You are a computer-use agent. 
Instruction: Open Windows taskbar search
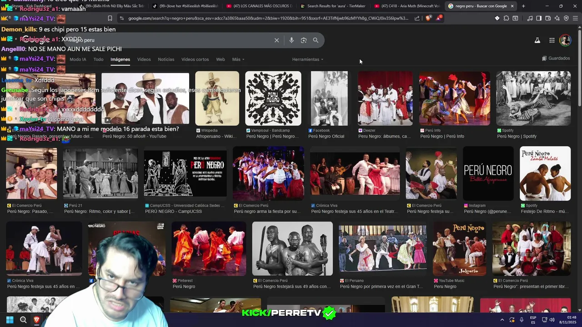23,320
